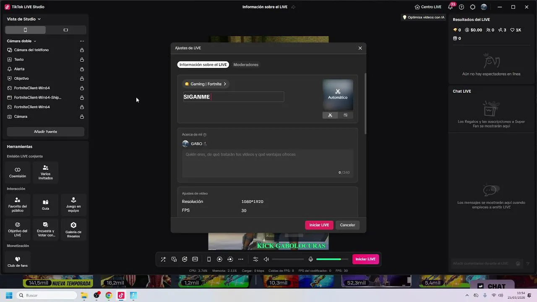This screenshot has width=537, height=302.
Task: Switch to 'Información sobre el LIVE' tab
Action: 203,65
